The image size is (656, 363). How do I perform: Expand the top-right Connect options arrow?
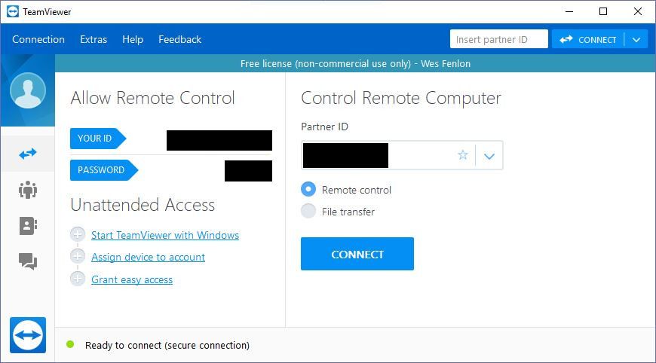point(636,40)
